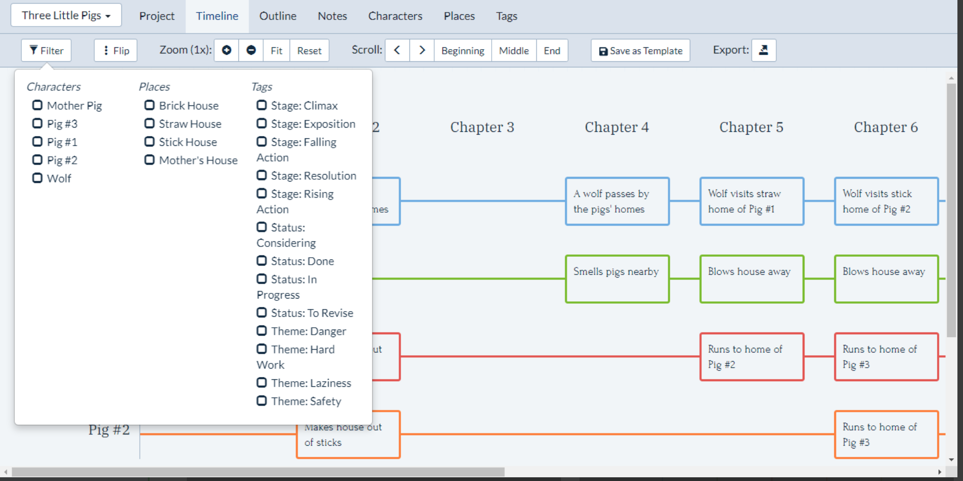Open the Three Little Pigs project dropdown
Viewport: 963px width, 481px height.
66,15
